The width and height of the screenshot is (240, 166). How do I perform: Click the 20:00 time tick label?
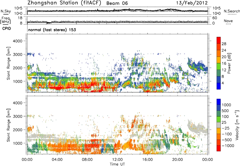click(x=177, y=160)
